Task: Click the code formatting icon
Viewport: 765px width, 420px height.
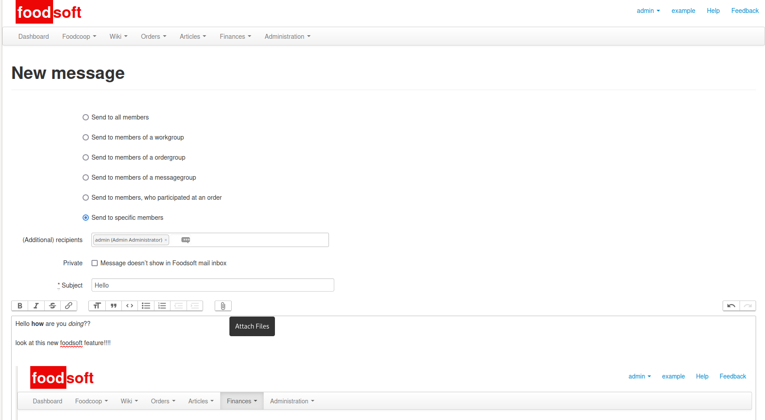Action: click(x=129, y=306)
